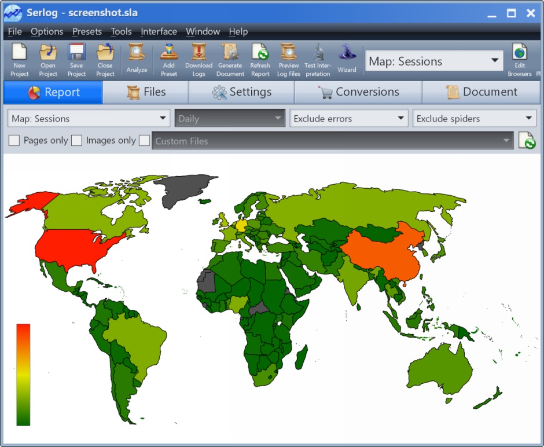The height and width of the screenshot is (447, 544).
Task: Run the Analyze tool
Action: click(x=137, y=54)
